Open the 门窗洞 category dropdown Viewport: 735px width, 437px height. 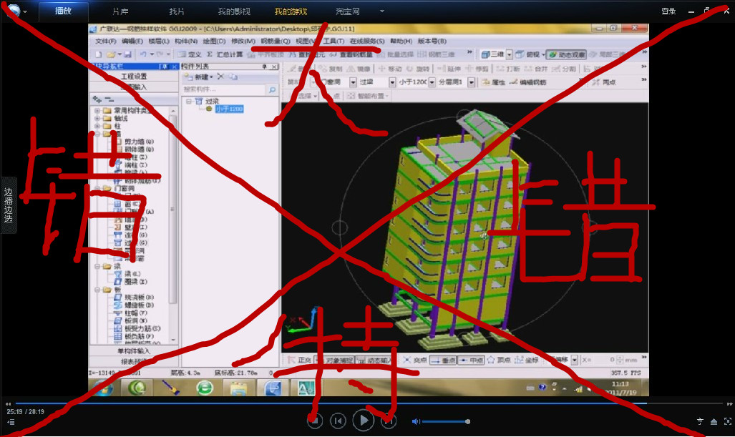tap(353, 82)
